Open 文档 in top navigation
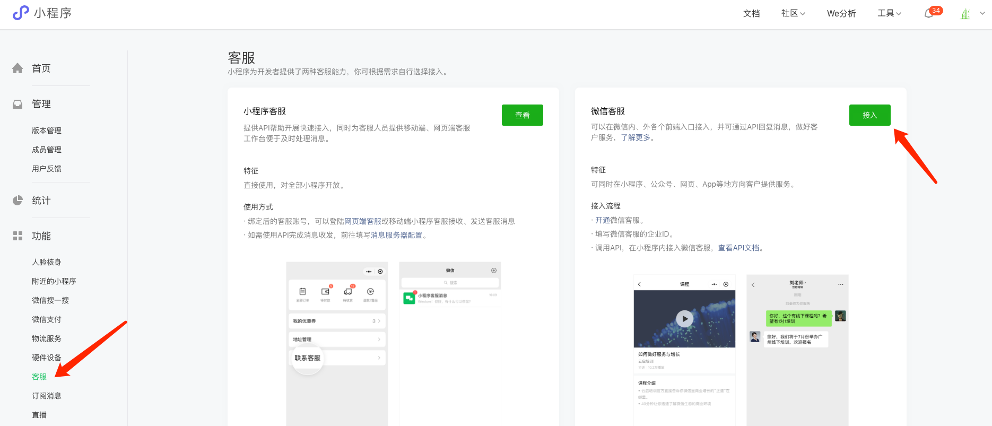Screen dimensions: 992x426 click(751, 13)
